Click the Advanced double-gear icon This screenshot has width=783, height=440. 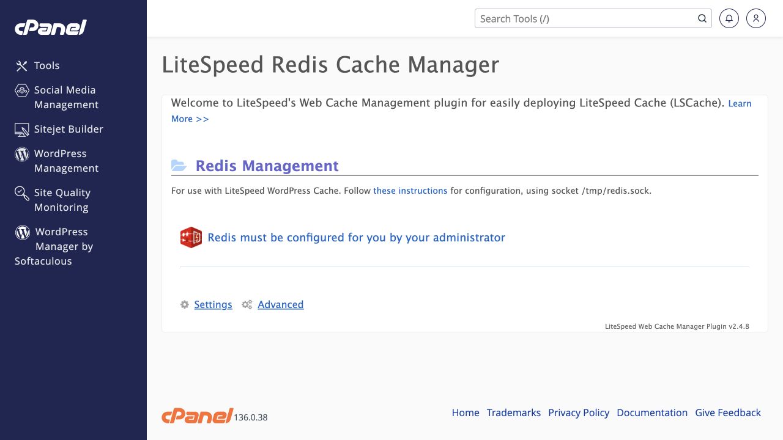point(247,304)
